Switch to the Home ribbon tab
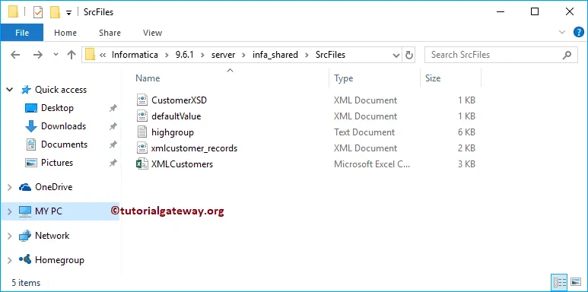 click(65, 33)
